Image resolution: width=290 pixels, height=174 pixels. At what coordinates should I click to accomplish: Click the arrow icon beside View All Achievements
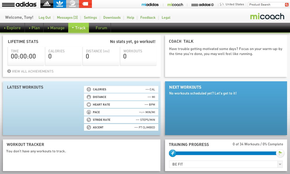9,71
